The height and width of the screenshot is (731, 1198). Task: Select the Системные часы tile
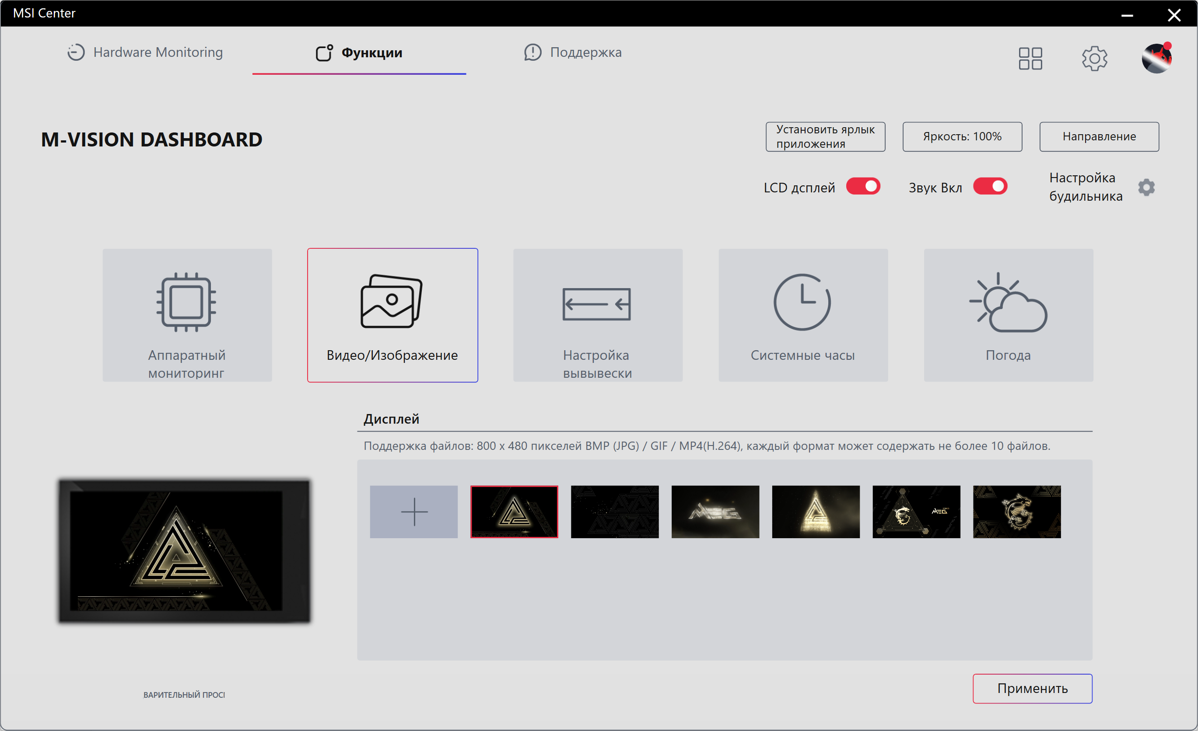(x=803, y=315)
